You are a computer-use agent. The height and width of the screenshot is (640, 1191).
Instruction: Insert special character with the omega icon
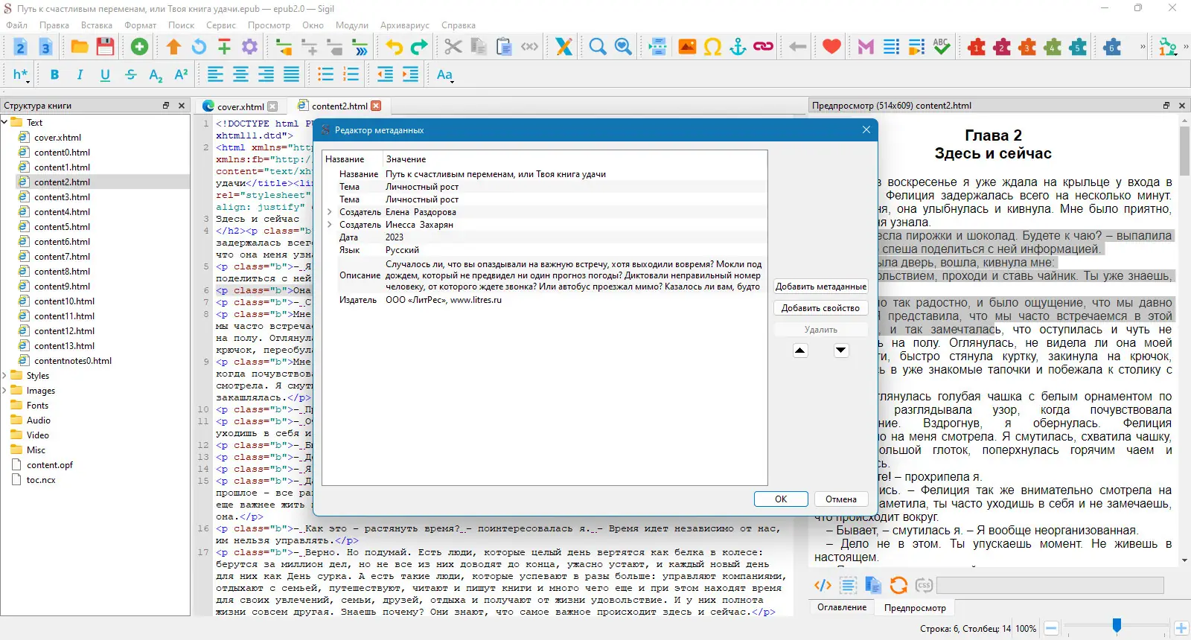(x=712, y=47)
